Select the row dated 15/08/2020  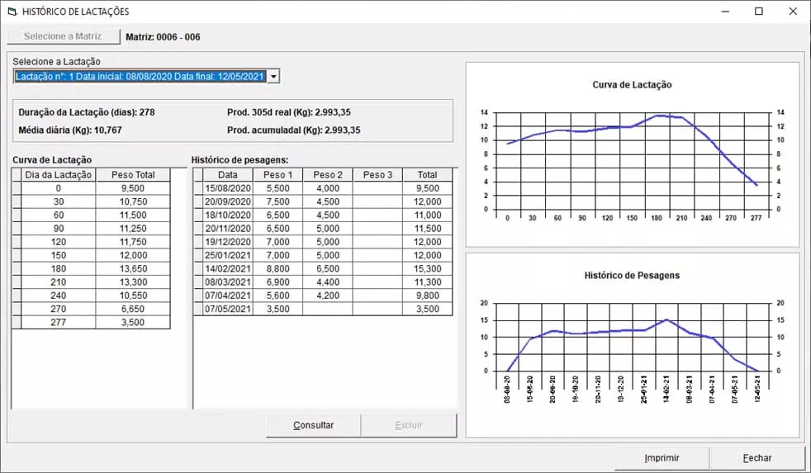(x=227, y=188)
